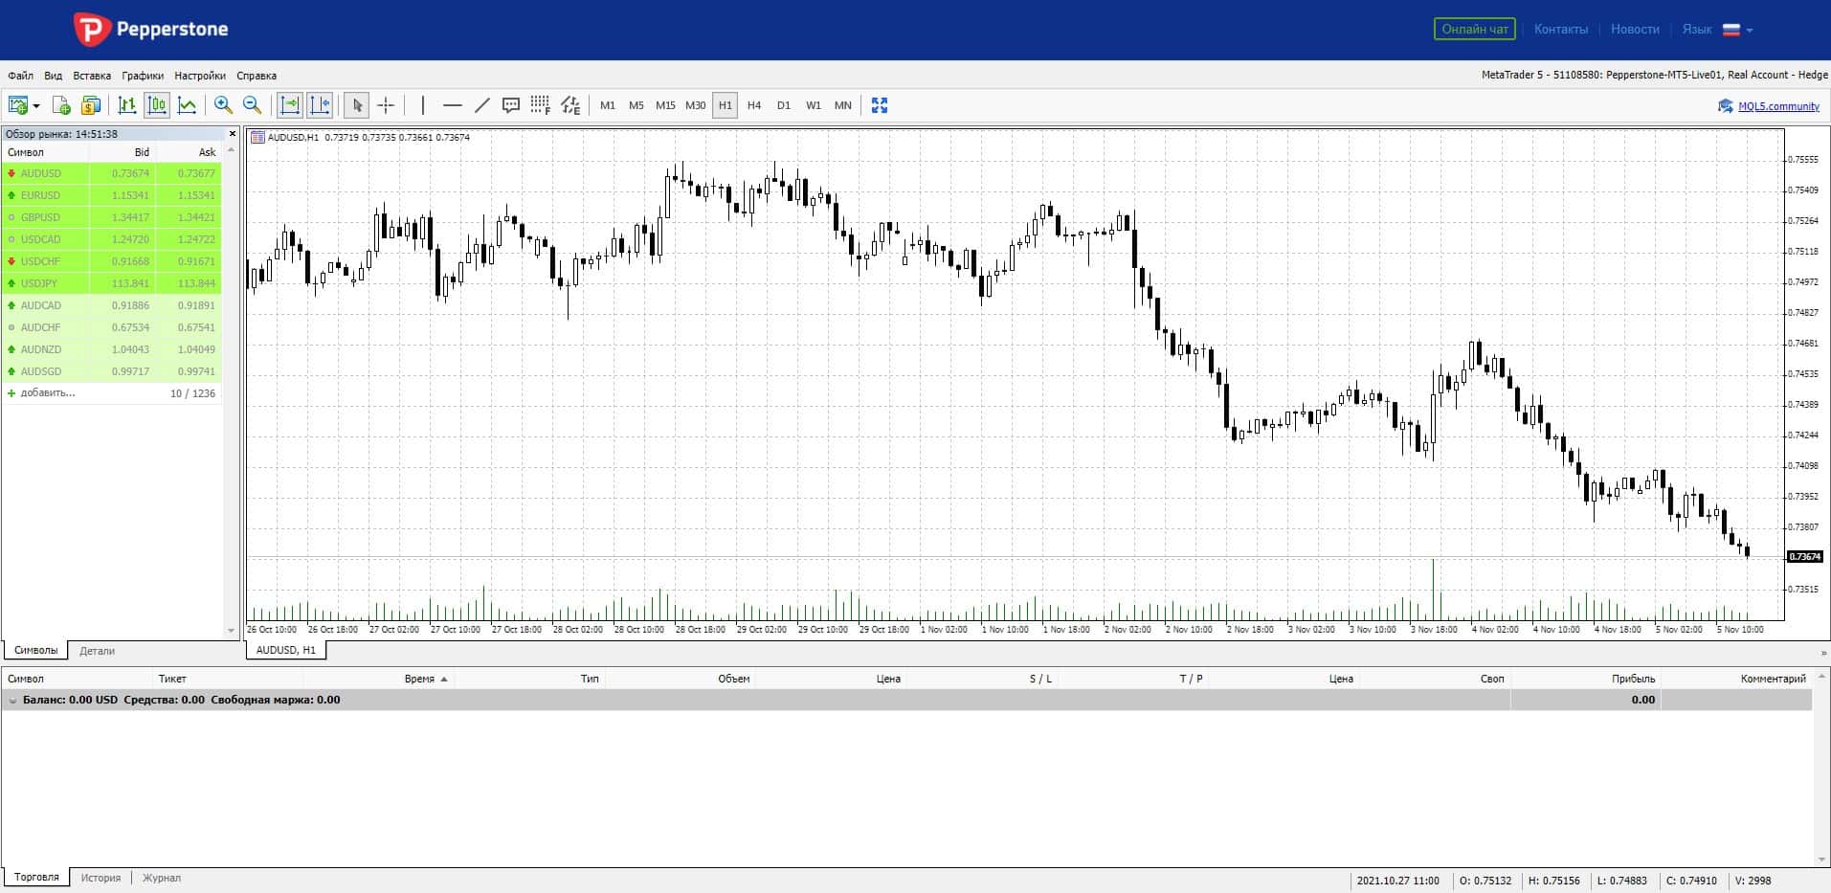1831x893 pixels.
Task: Toggle chart shift from right border
Action: [320, 105]
